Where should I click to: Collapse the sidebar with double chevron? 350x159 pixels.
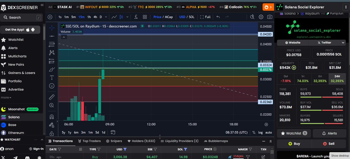[42, 5]
